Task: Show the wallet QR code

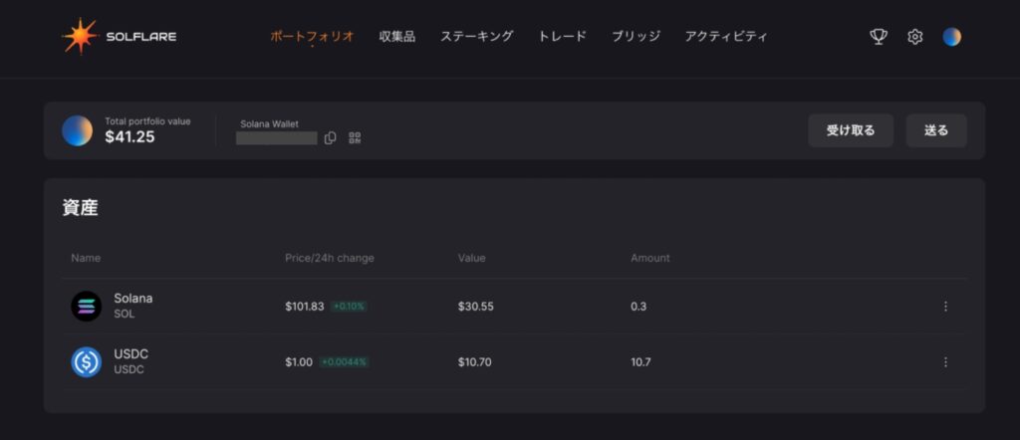Action: [x=355, y=137]
